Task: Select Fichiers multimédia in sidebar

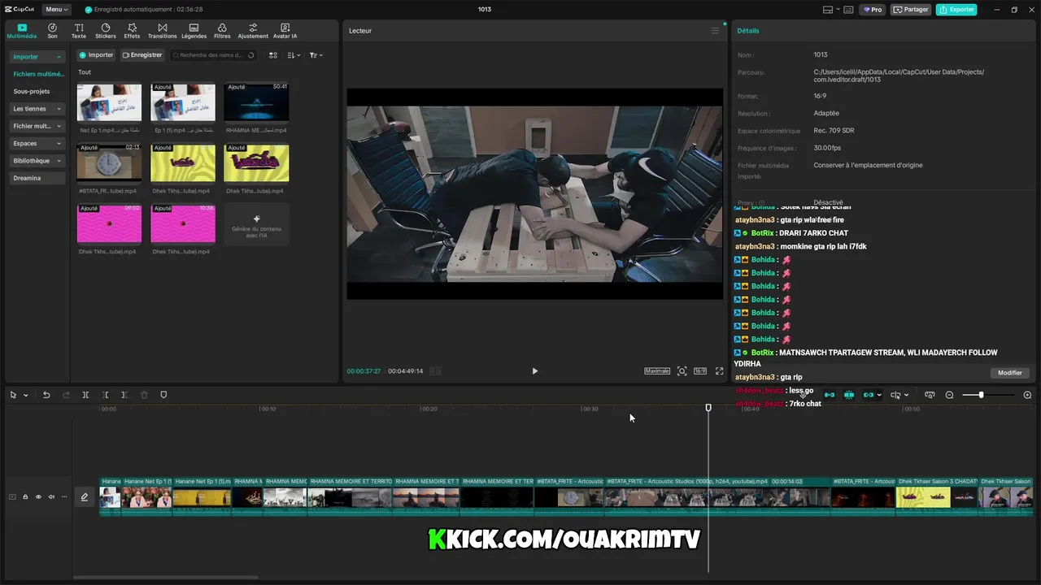Action: click(x=38, y=74)
